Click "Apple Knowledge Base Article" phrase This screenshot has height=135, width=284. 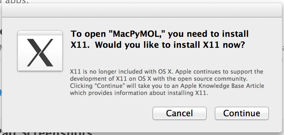click(222, 86)
